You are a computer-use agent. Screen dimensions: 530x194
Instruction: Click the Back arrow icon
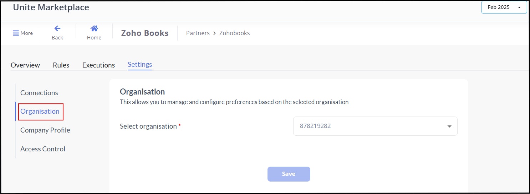tap(57, 28)
